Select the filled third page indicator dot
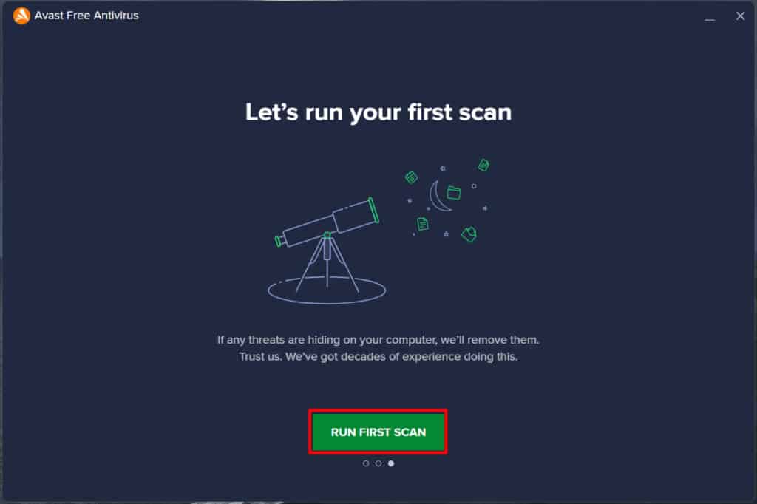The height and width of the screenshot is (504, 757). [391, 463]
